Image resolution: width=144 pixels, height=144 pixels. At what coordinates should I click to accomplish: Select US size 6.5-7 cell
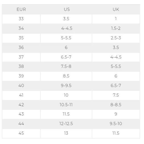pos(66,57)
